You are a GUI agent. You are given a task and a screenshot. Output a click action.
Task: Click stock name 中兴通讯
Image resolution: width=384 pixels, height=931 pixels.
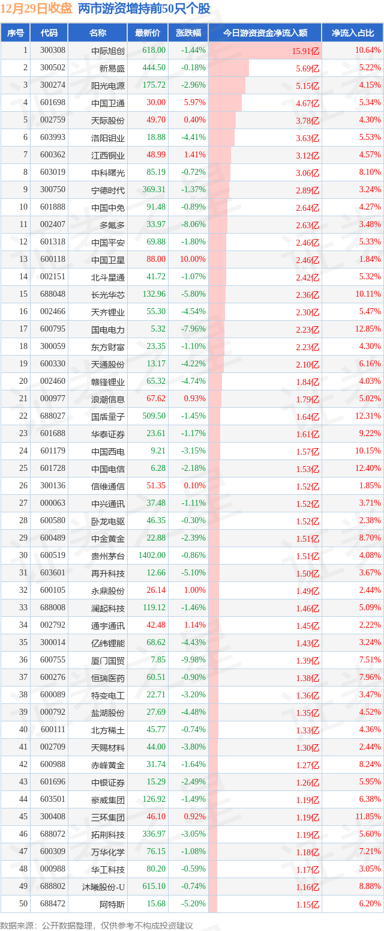point(108,503)
